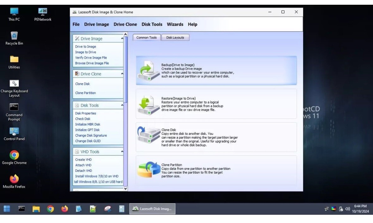
Task: Collapse the VHD Tools sidebar section
Action: (122, 152)
